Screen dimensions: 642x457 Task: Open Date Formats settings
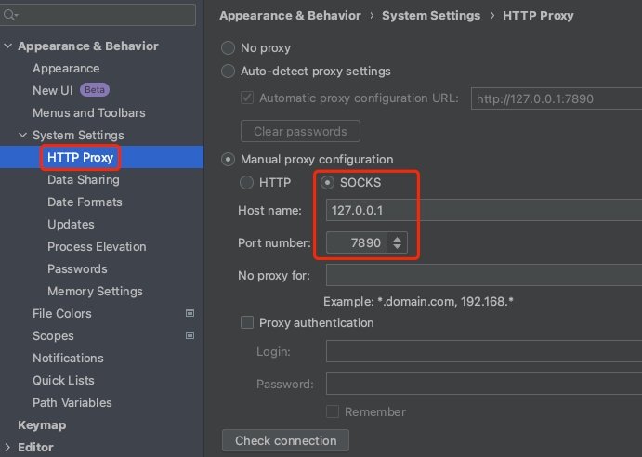point(85,202)
